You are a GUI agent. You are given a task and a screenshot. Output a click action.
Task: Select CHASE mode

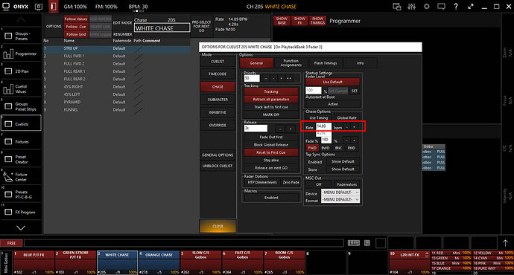point(218,87)
